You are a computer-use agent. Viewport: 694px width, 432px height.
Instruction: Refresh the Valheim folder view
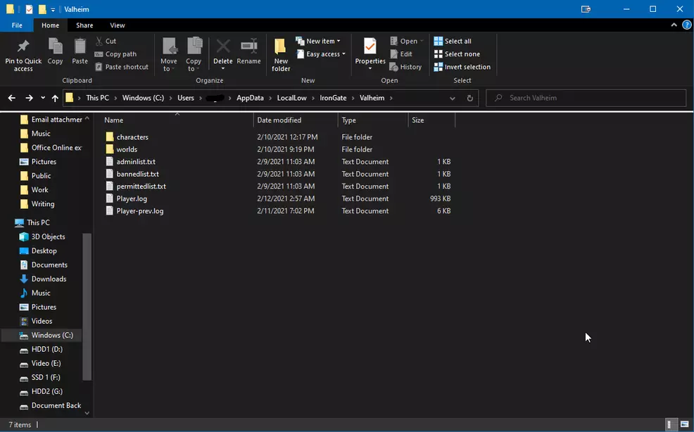click(x=469, y=99)
